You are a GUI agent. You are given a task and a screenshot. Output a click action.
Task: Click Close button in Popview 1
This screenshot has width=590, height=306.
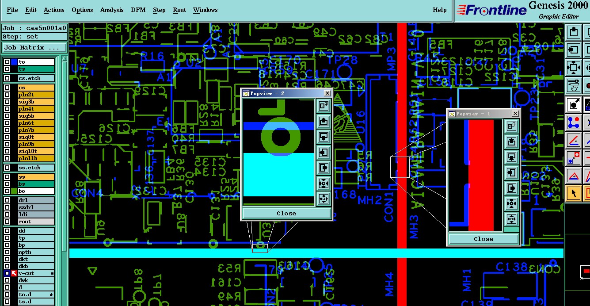coord(483,239)
